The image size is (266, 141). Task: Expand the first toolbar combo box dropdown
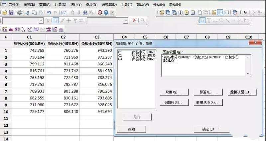(41, 21)
